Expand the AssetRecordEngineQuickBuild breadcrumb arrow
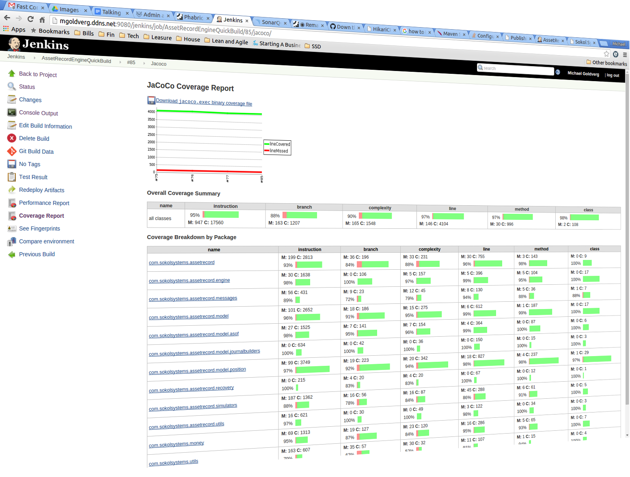This screenshot has width=630, height=477. point(120,62)
